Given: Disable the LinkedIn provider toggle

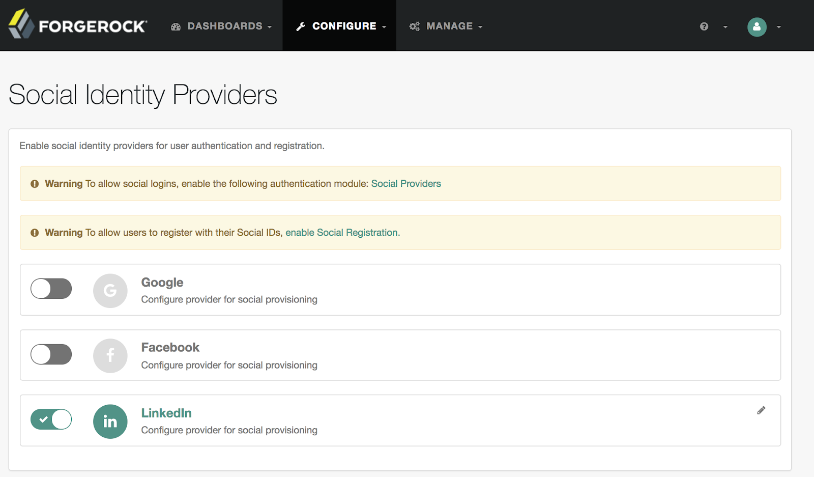Looking at the screenshot, I should tap(51, 419).
